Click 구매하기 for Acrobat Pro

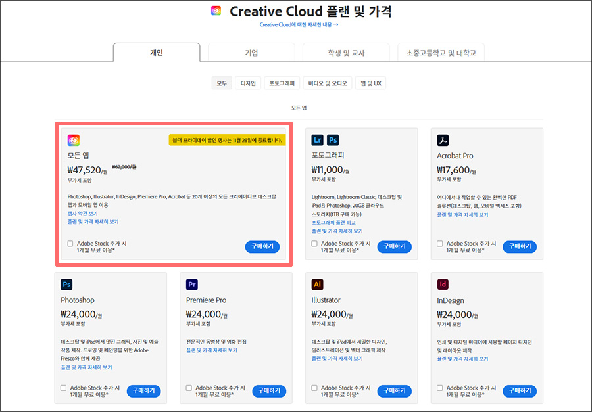click(520, 246)
